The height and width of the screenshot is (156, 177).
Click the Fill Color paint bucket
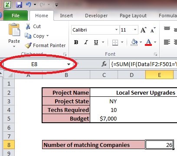[134, 42]
